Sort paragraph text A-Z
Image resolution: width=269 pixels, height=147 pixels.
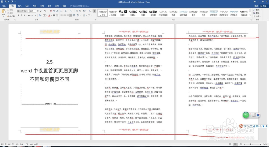90,11
